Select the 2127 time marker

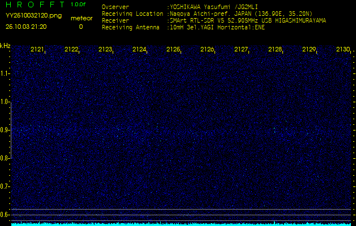(241, 50)
